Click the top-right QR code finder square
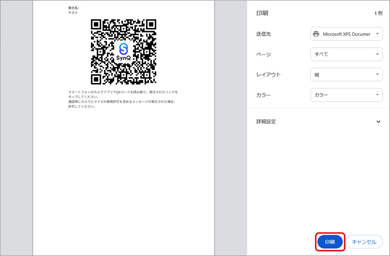The image size is (390, 256). click(x=151, y=24)
